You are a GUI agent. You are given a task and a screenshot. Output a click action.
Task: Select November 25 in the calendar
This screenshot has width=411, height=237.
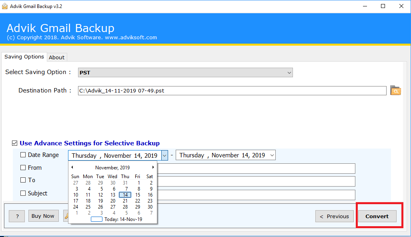(x=88, y=207)
